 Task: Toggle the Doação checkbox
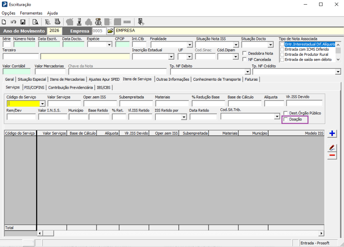pos(286,119)
